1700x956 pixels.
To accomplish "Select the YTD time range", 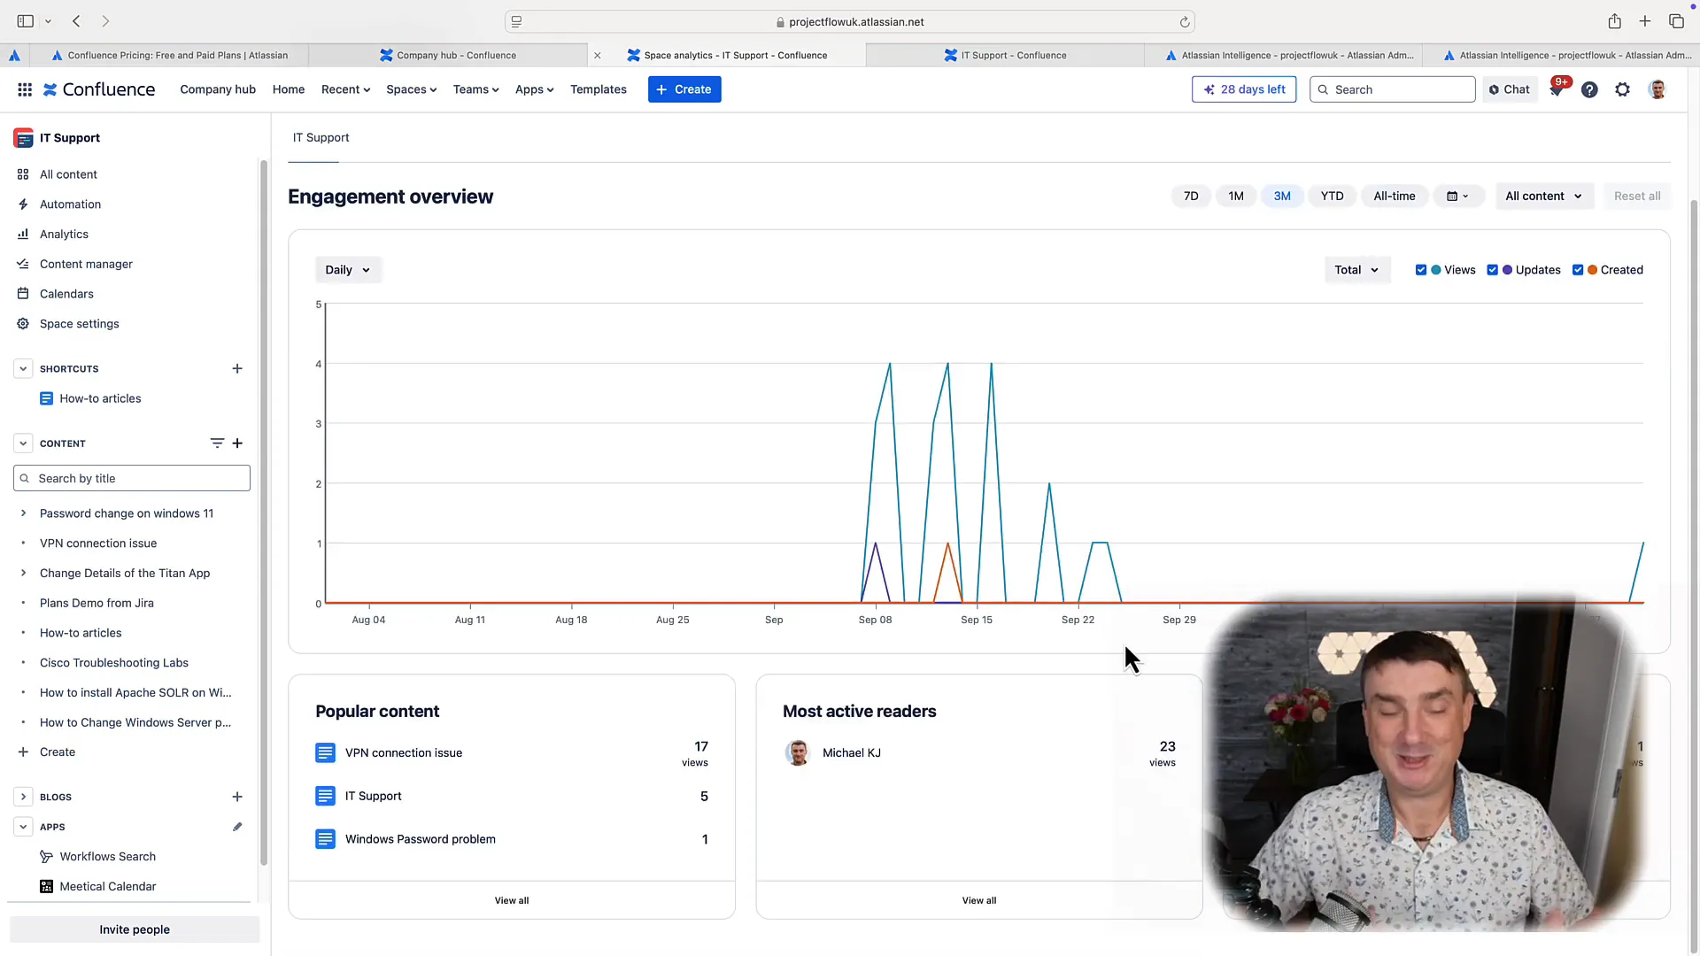I will [1332, 197].
